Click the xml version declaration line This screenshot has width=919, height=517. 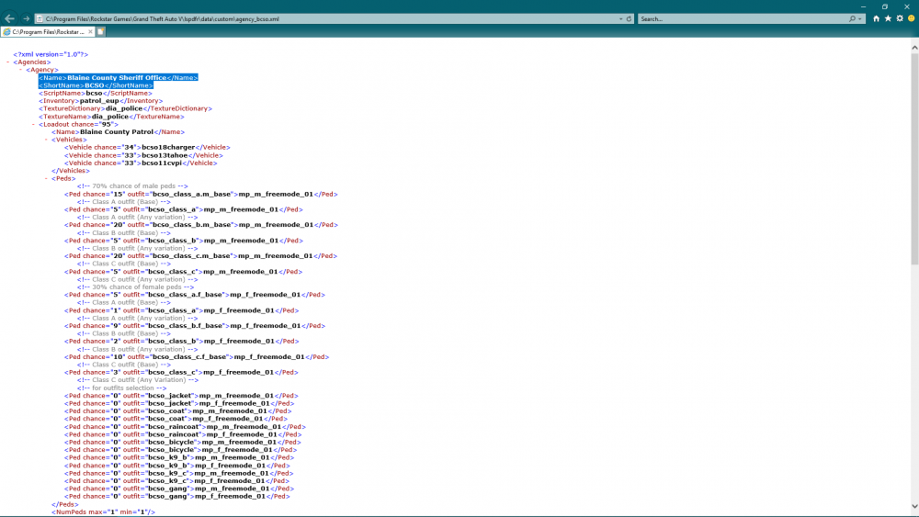click(x=51, y=54)
